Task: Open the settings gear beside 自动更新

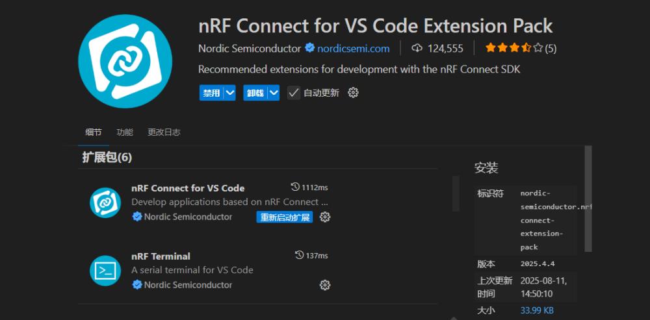Action: point(353,93)
